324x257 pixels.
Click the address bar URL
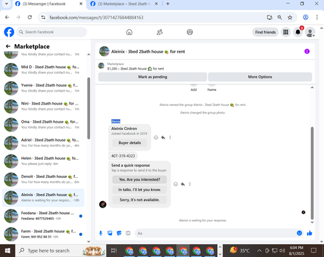click(97, 18)
